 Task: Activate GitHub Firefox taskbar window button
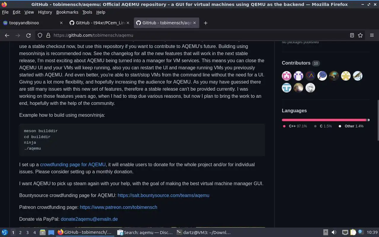86,233
